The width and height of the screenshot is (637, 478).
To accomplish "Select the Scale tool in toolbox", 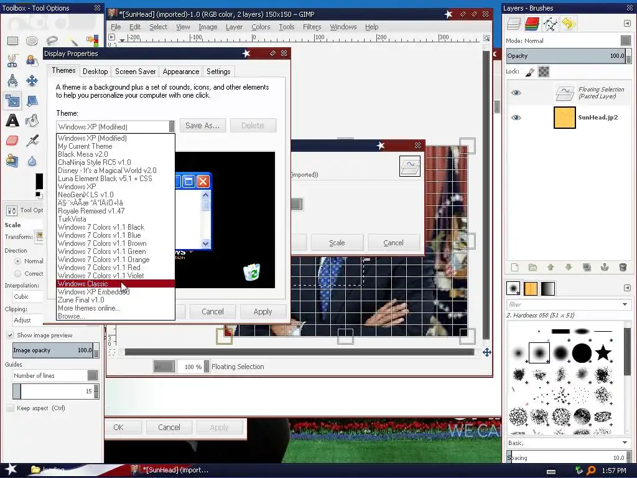I will click(x=12, y=100).
